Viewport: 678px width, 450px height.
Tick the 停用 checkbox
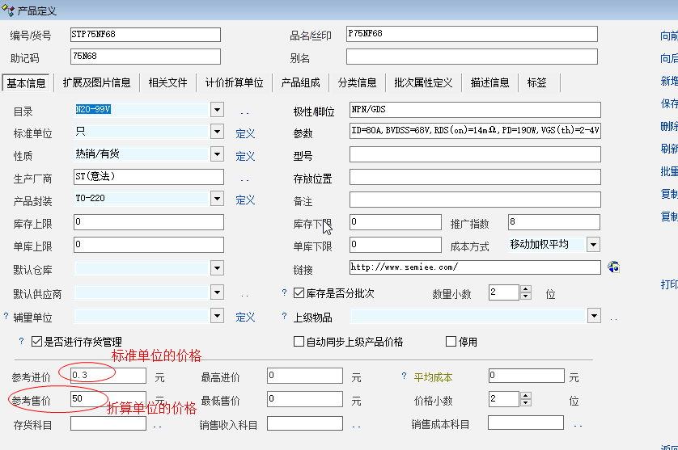(x=451, y=342)
